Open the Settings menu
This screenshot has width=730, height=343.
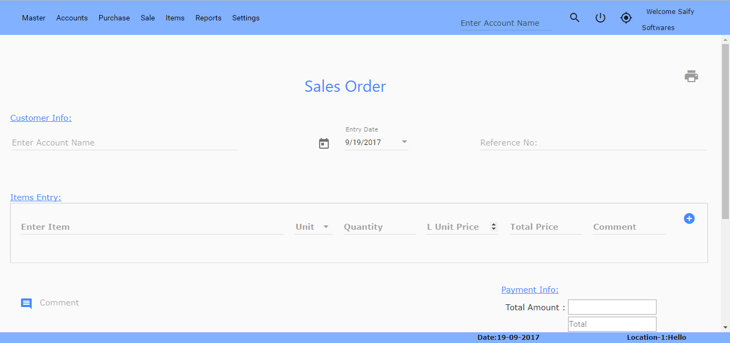tap(246, 18)
